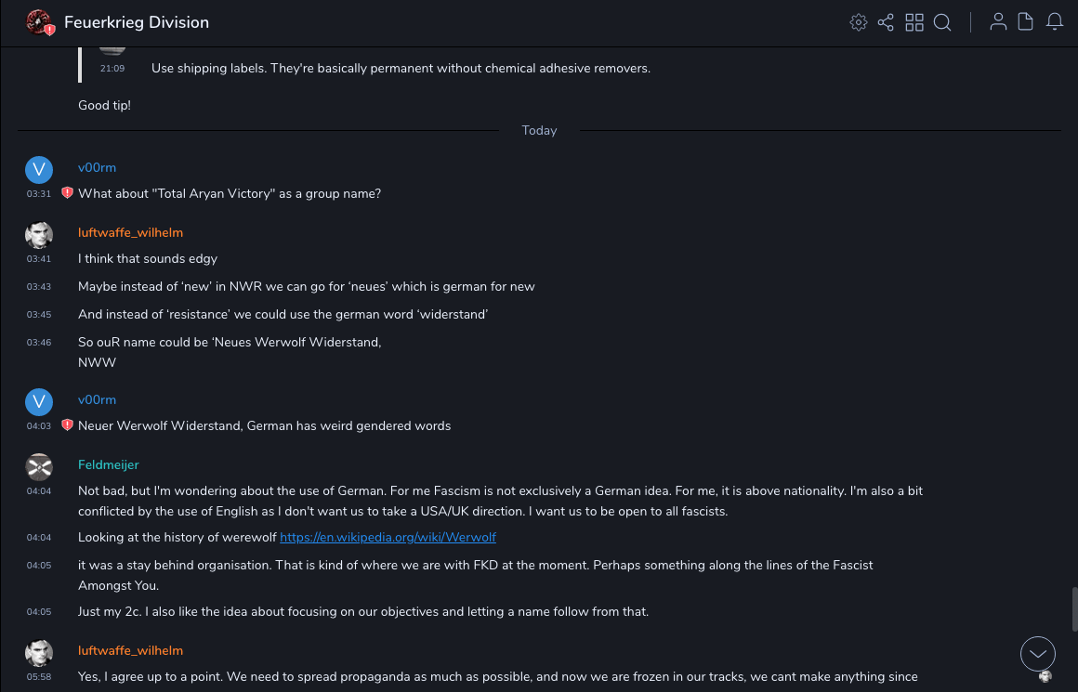
Task: Click the Feuerkrieg Division room avatar
Action: [39, 22]
